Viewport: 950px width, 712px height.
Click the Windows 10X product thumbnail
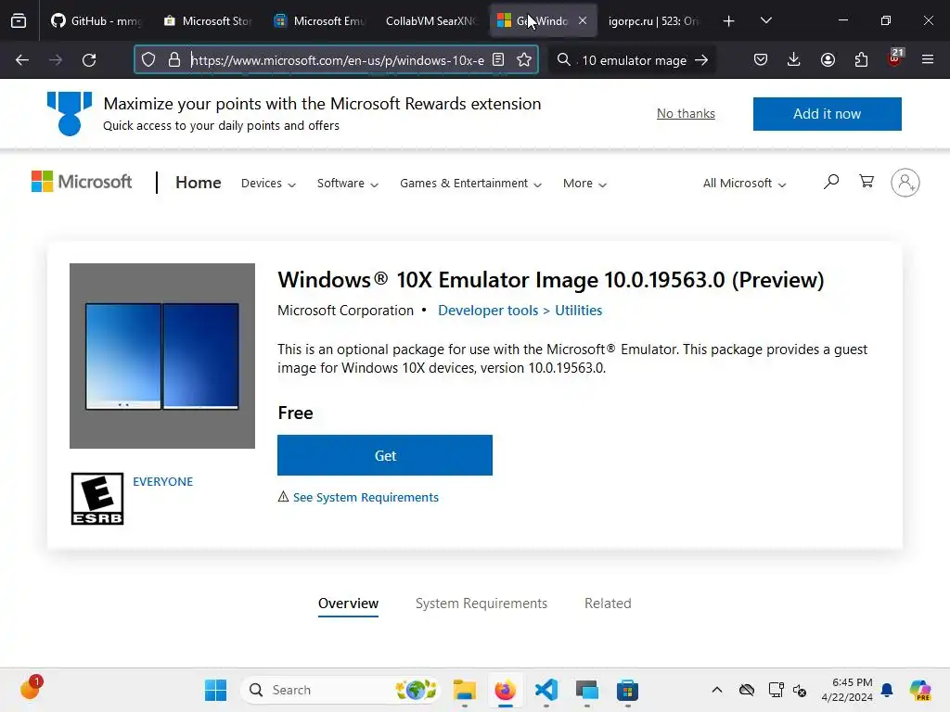(162, 356)
